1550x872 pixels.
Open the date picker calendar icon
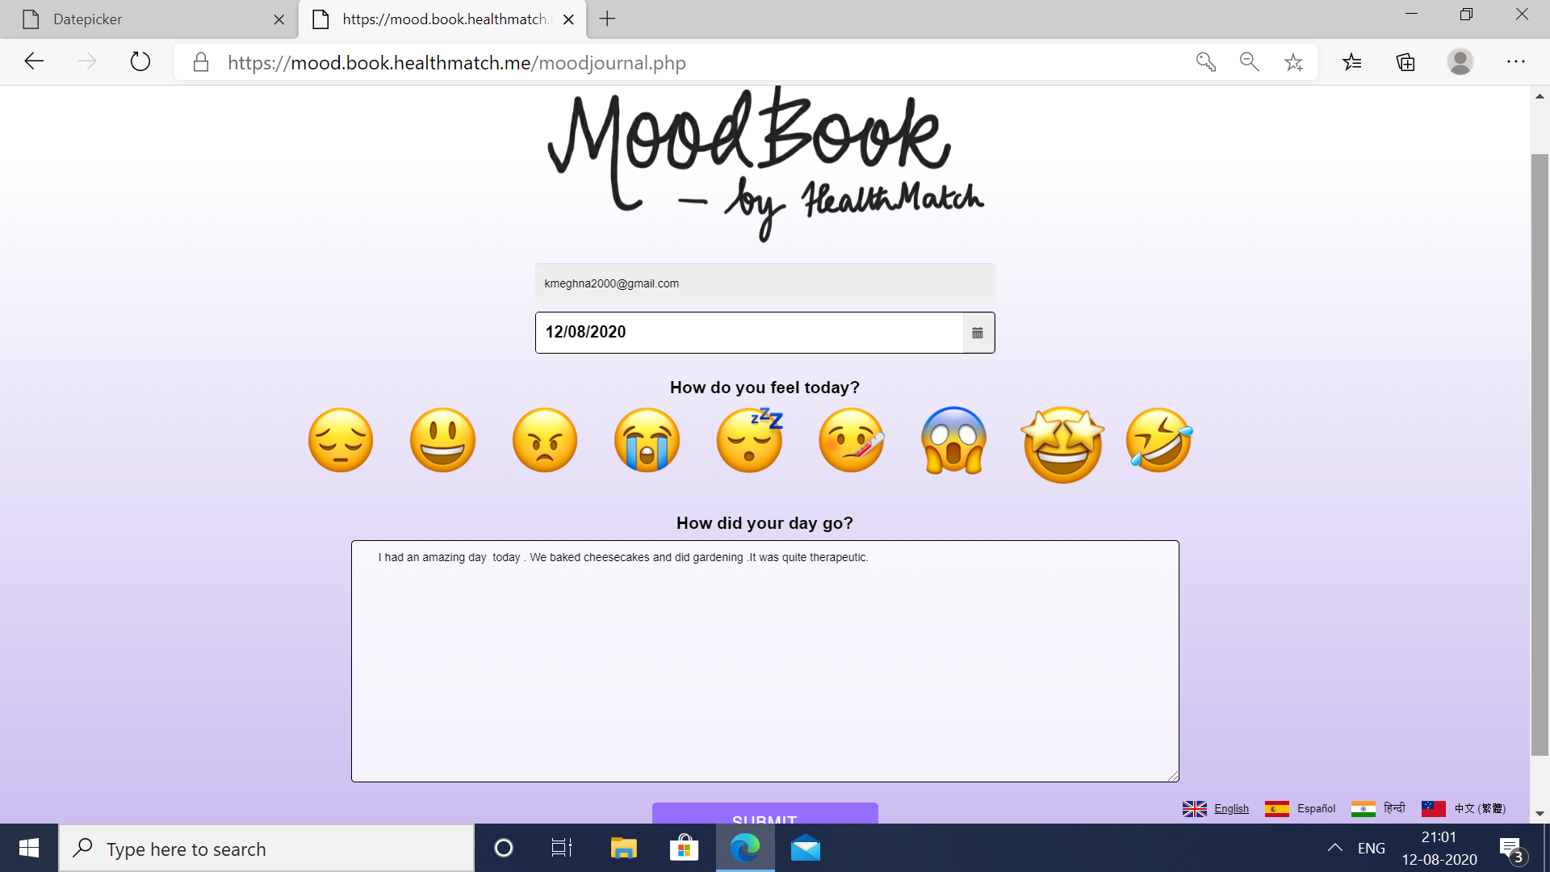978,333
